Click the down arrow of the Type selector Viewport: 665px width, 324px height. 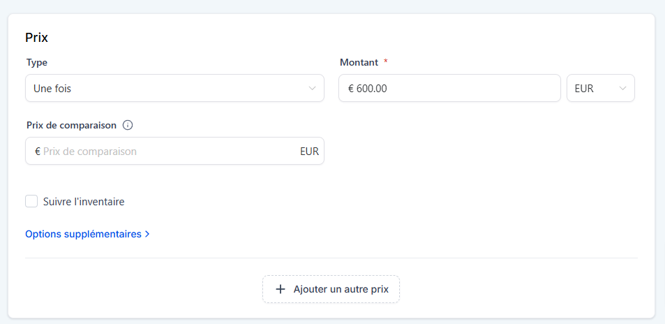(x=312, y=89)
